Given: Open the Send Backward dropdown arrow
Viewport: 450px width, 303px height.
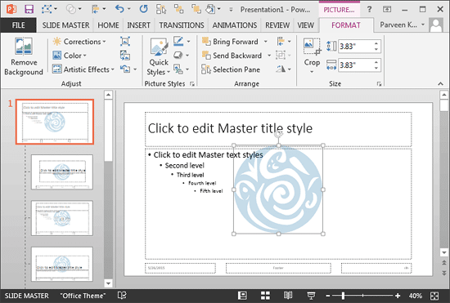Looking at the screenshot, I should click(x=269, y=56).
